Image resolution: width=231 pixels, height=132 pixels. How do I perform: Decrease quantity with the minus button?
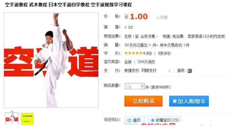126,86
